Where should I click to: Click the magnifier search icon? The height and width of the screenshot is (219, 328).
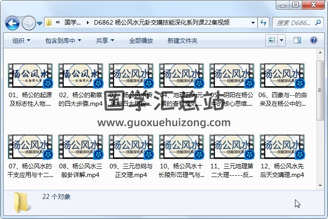(318, 22)
